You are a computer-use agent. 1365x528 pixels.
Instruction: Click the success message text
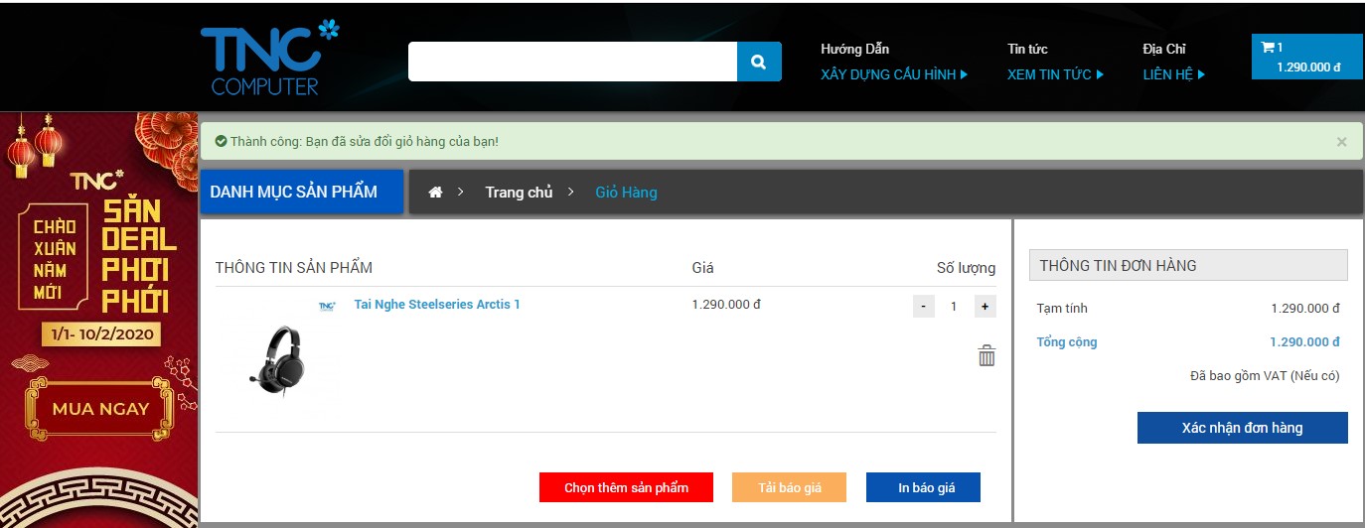[x=364, y=142]
